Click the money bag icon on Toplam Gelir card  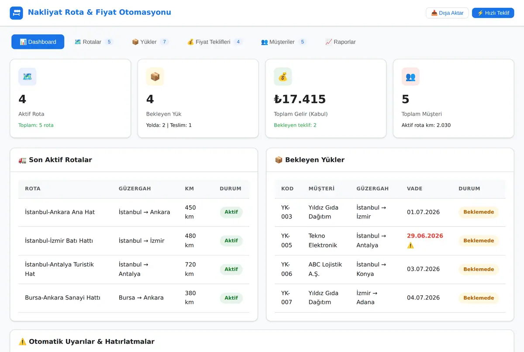(283, 76)
